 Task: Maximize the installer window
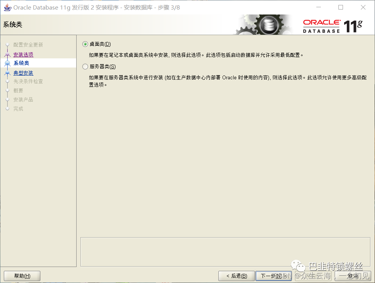(341, 7)
